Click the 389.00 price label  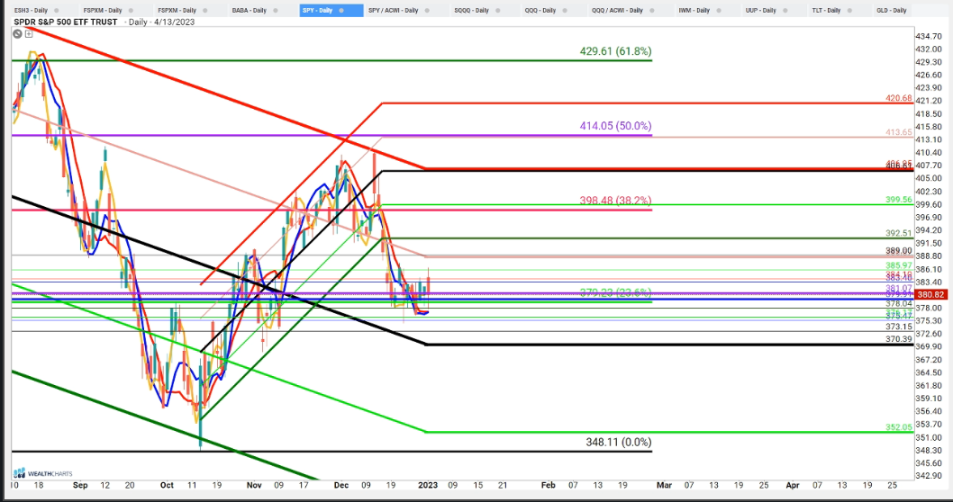899,250
